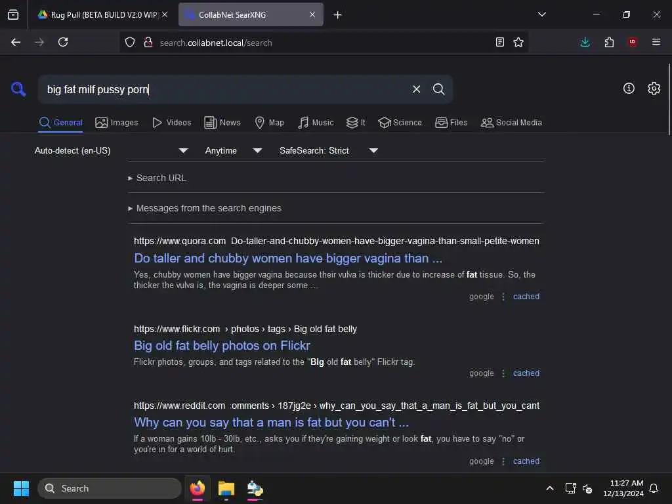Viewport: 672px width, 504px height.
Task: Open the notifications bell icon
Action: pyautogui.click(x=654, y=488)
